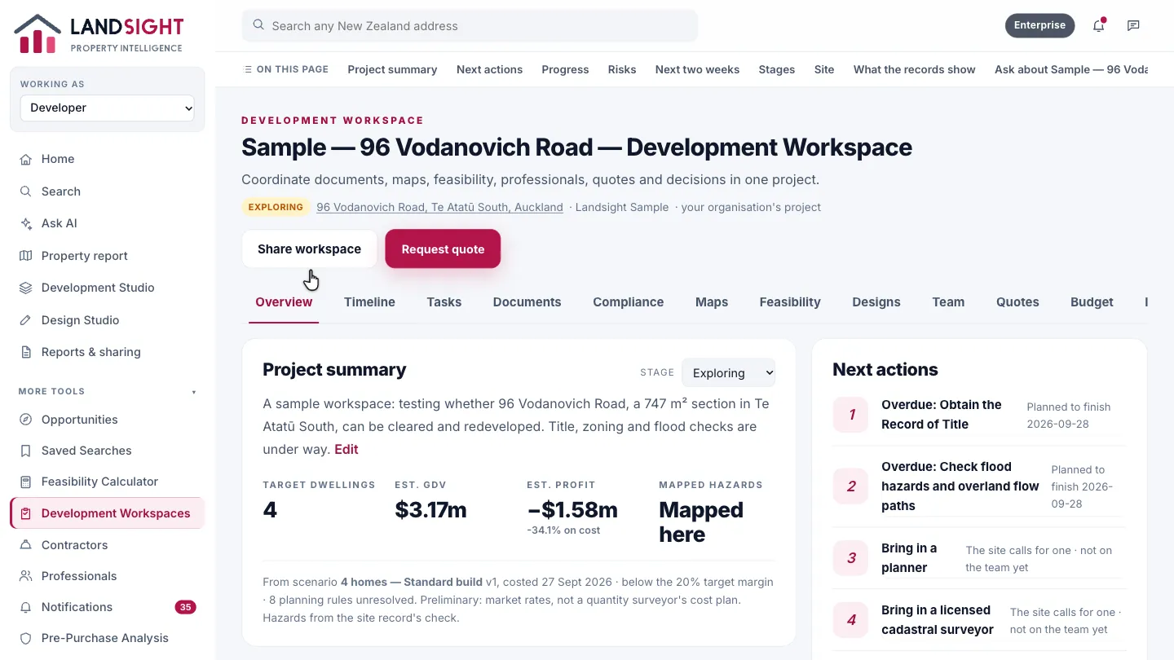Open the Compliance tab
Screen dimensions: 1174x660
click(629, 301)
